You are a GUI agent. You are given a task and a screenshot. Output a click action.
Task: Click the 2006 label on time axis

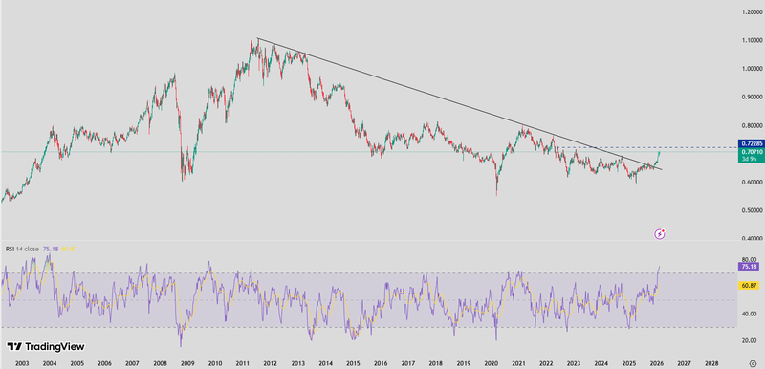tap(104, 363)
